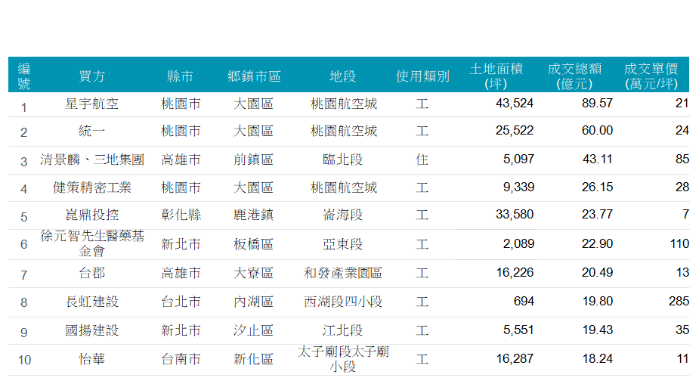Click land area value 16,287
The height and width of the screenshot is (384, 699).
pyautogui.click(x=515, y=359)
